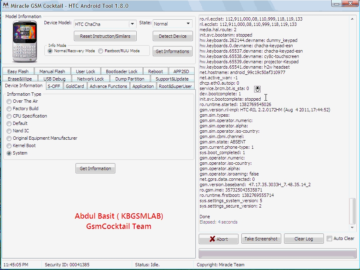
Task: Choose CPU Specification information type
Action: click(x=9, y=116)
